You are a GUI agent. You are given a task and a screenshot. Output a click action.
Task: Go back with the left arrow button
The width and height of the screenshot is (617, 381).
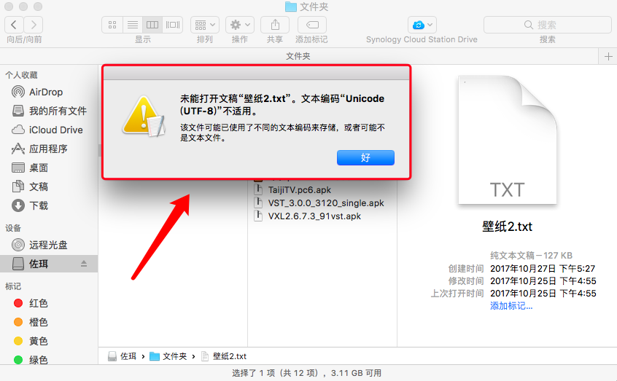pos(14,25)
